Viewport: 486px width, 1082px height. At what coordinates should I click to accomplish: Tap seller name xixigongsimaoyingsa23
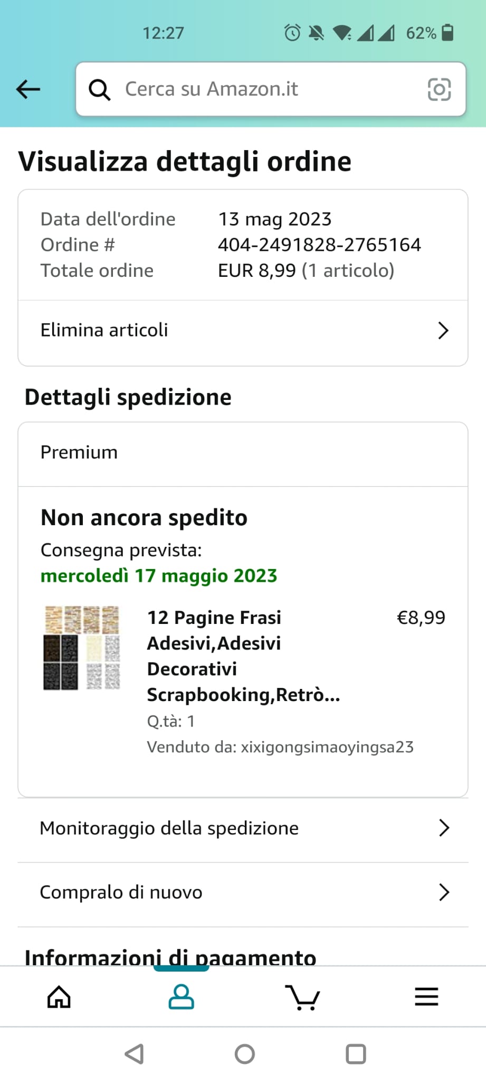327,747
